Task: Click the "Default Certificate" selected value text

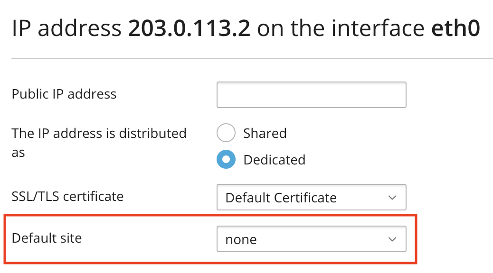Action: click(x=281, y=198)
